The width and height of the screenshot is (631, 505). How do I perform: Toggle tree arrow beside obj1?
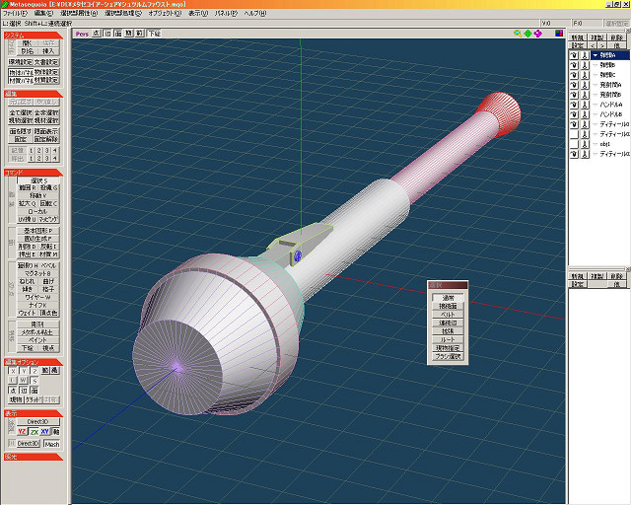[596, 144]
